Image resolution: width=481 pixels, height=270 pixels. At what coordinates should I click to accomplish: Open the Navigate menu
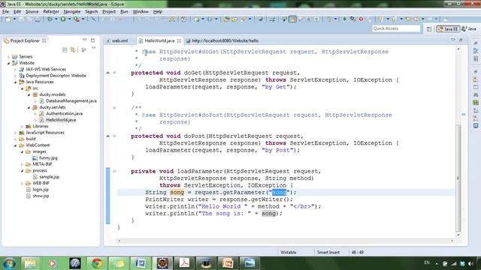point(72,12)
